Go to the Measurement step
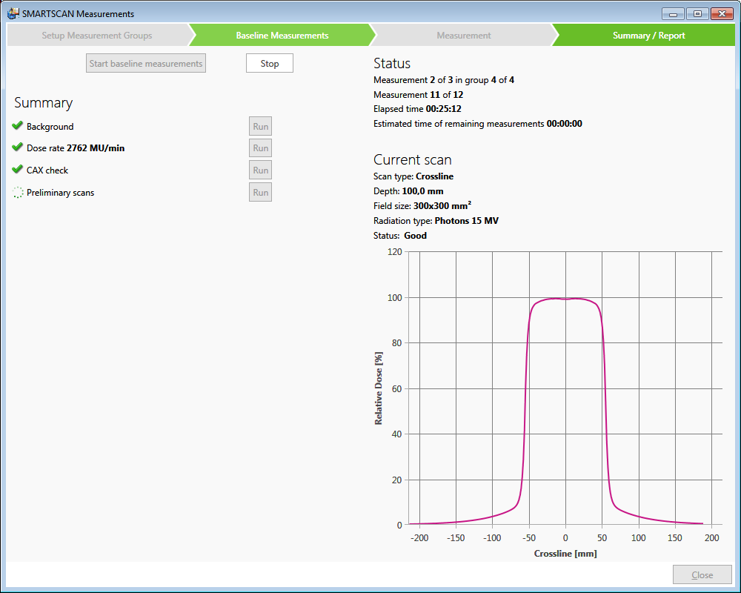741x593 pixels. click(x=463, y=36)
